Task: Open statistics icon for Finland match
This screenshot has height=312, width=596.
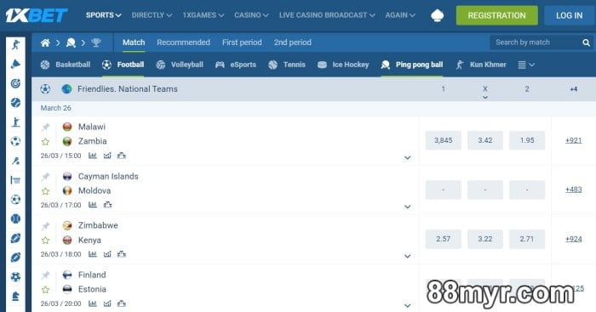Action: 93,303
